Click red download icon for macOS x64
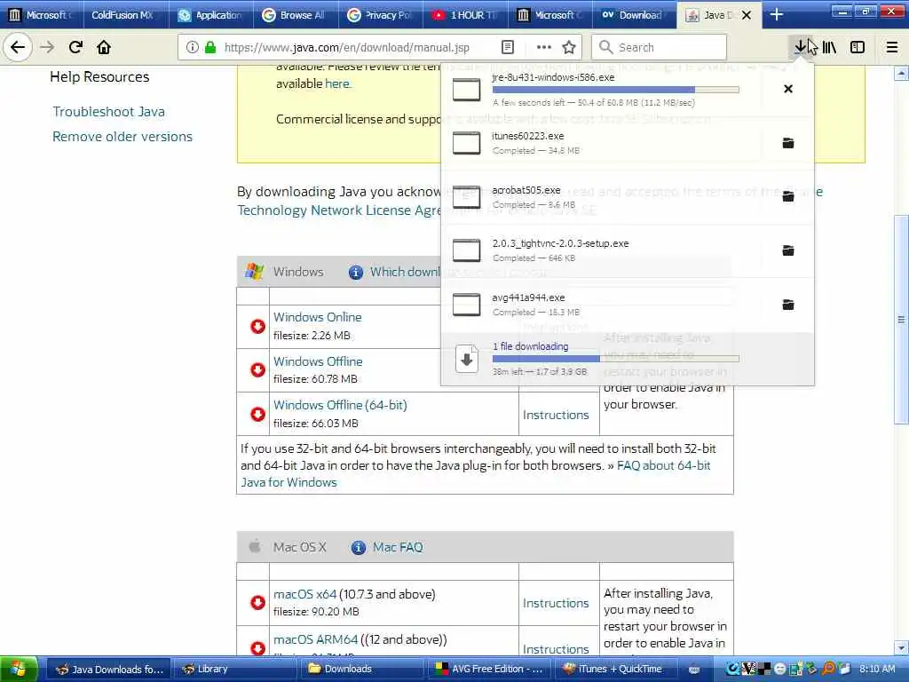The height and width of the screenshot is (682, 909). pyautogui.click(x=257, y=603)
